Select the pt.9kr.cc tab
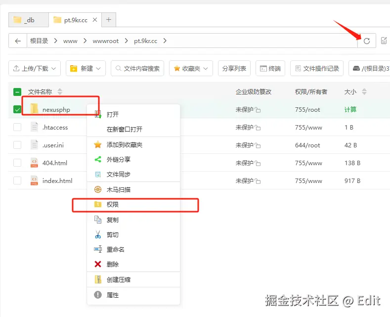Viewport: 390px width, 317px height. pyautogui.click(x=75, y=20)
